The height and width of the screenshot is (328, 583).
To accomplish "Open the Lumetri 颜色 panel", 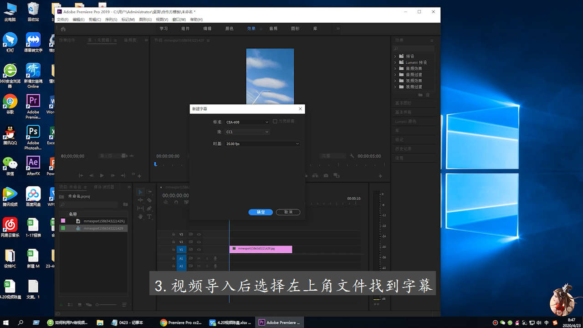I will click(x=405, y=121).
